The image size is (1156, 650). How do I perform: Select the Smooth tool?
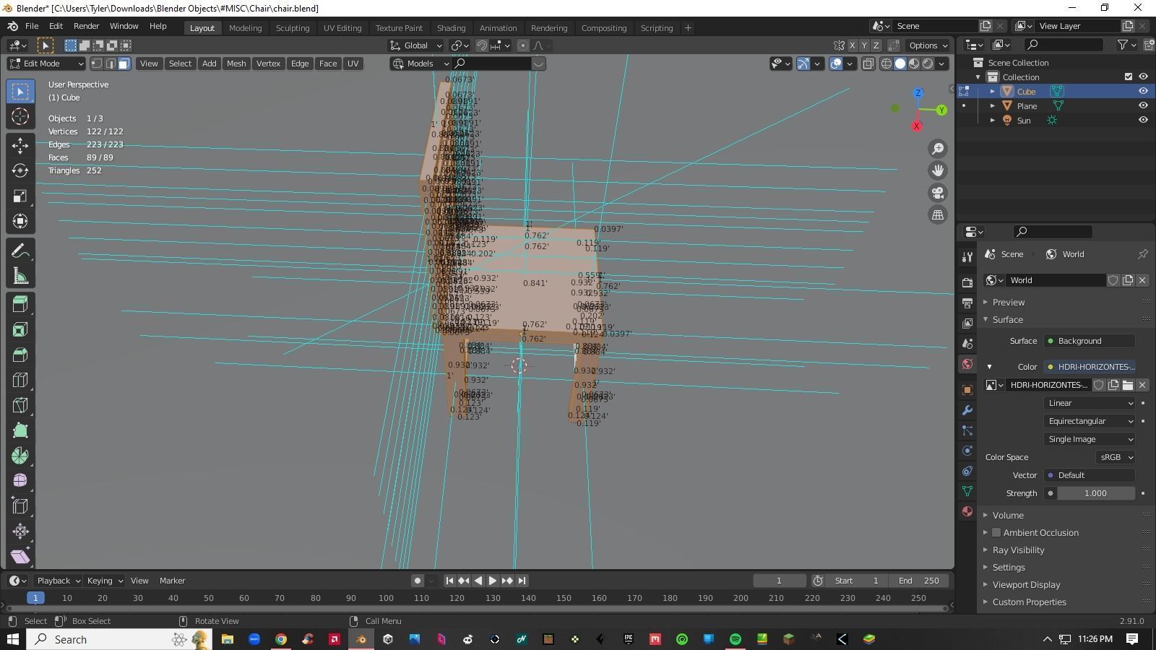pos(20,481)
